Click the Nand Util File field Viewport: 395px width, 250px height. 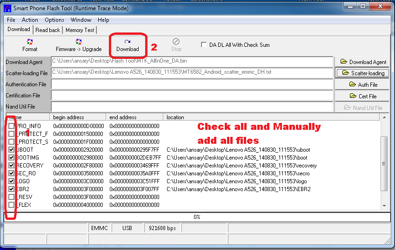[192, 107]
